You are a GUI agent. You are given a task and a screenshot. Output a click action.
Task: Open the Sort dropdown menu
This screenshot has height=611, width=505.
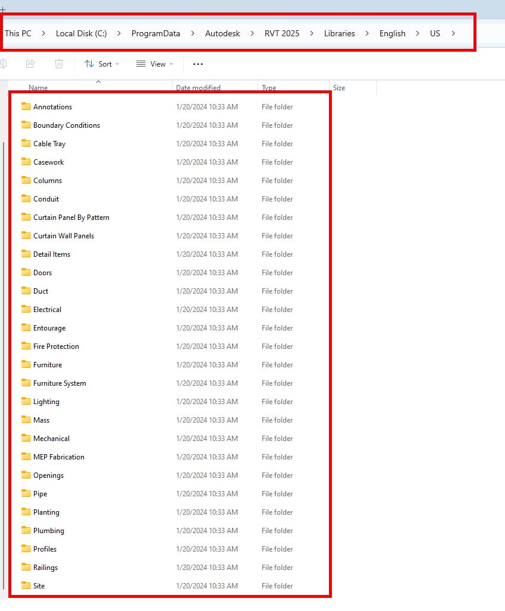102,64
